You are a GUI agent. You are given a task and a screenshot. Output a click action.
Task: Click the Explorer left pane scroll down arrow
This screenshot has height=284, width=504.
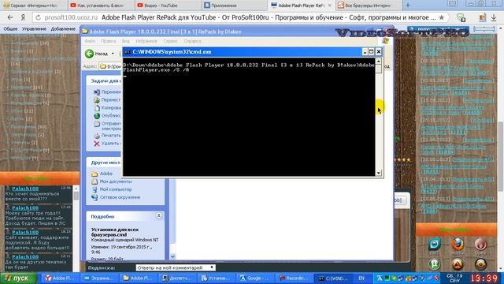173,256
